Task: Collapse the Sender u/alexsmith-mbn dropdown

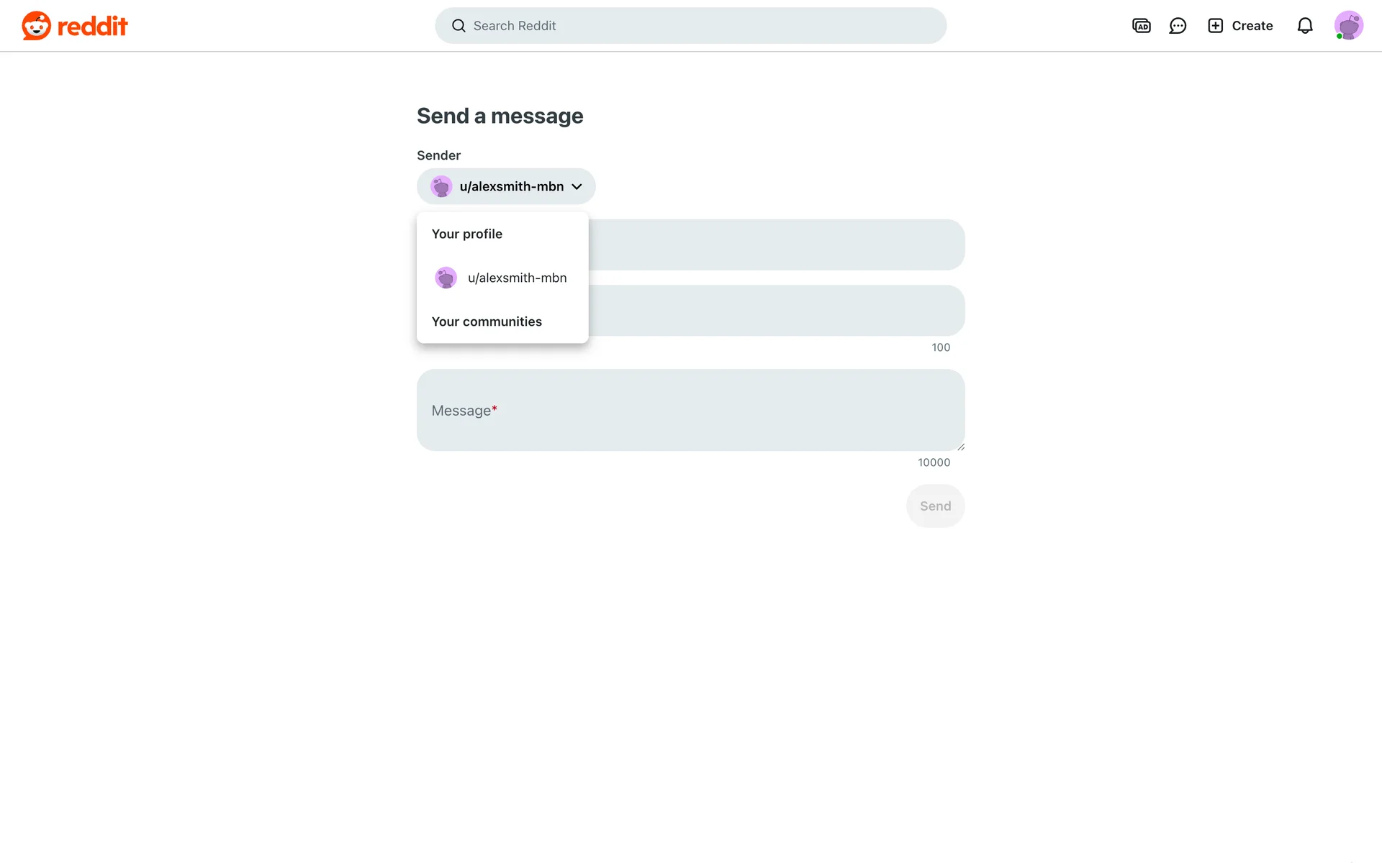Action: 506,186
